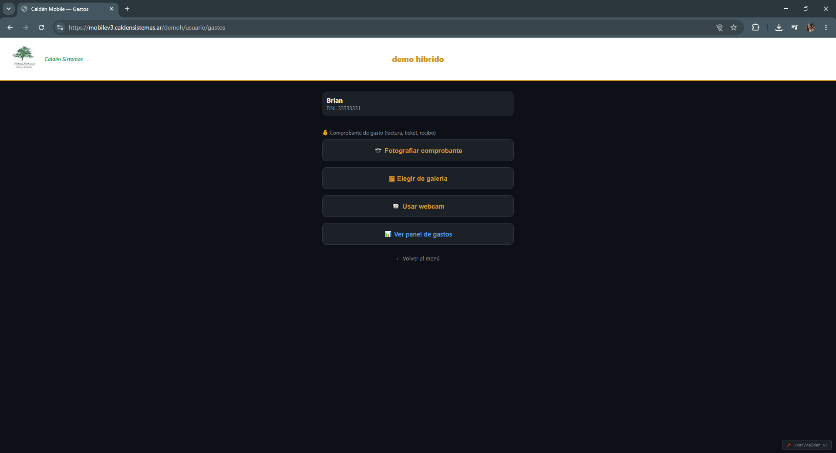Viewport: 836px width, 453px height.
Task: Click the /var/calden_v3 badge
Action: [x=807, y=445]
